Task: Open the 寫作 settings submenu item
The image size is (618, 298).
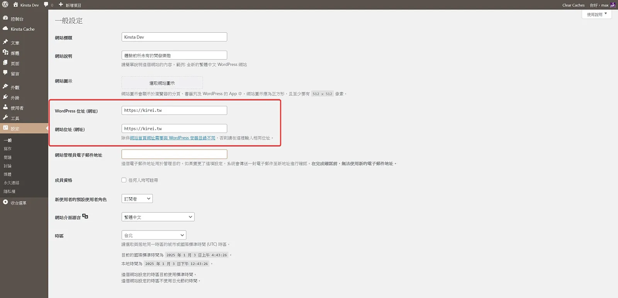Action: point(8,149)
